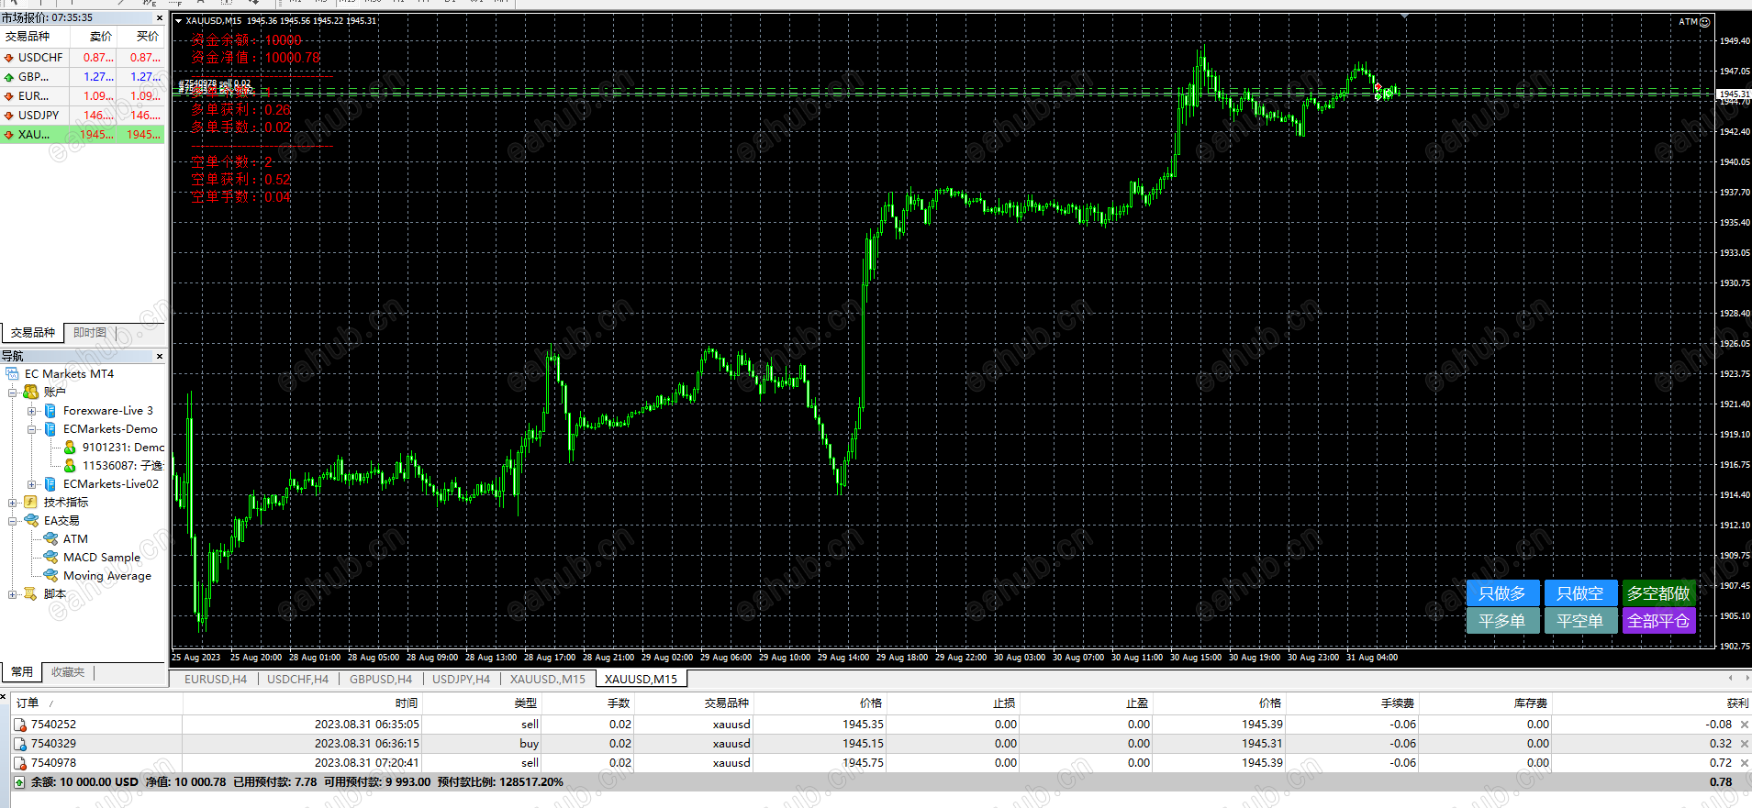Close the 导航 navigator panel

point(160,356)
